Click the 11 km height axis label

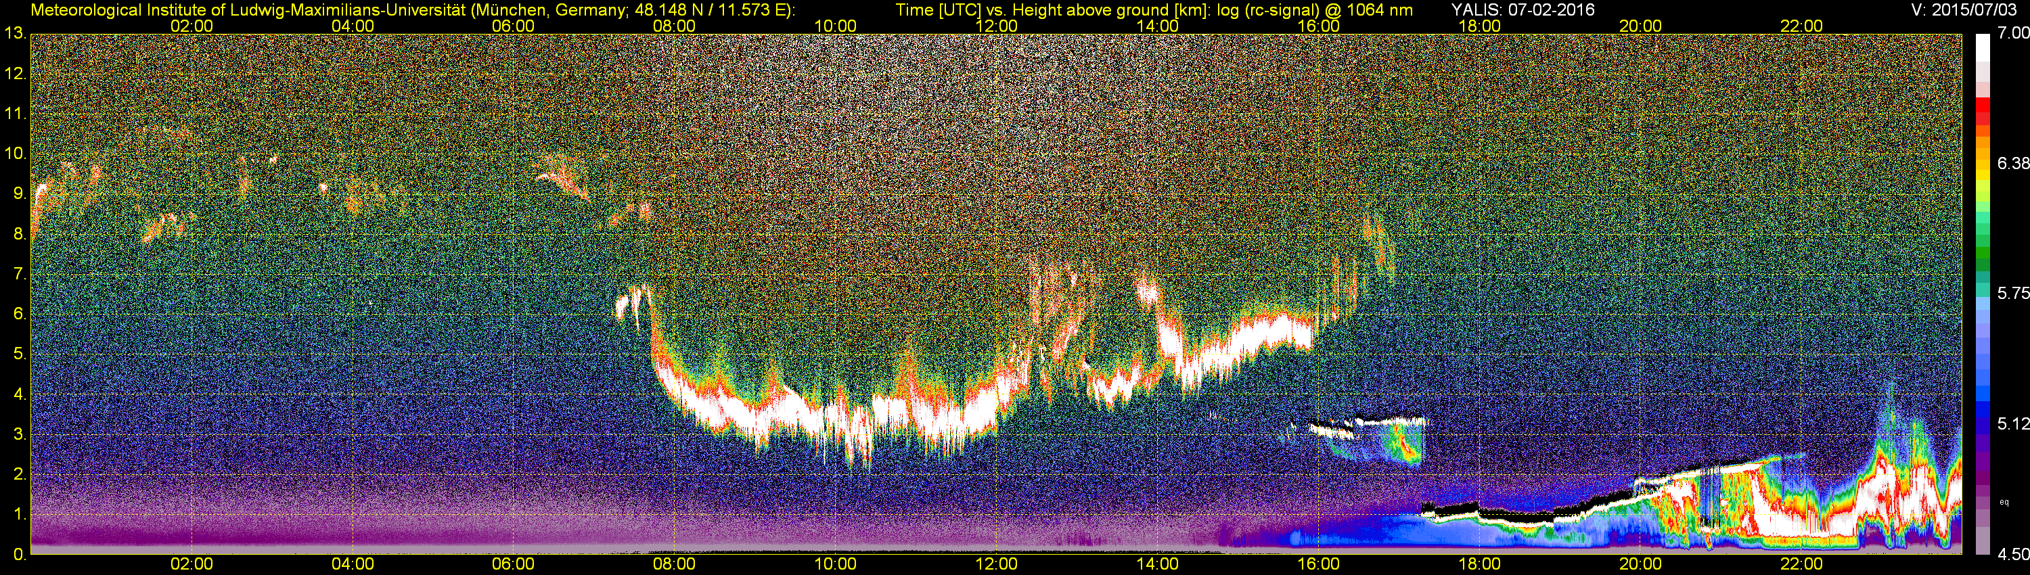[14, 114]
